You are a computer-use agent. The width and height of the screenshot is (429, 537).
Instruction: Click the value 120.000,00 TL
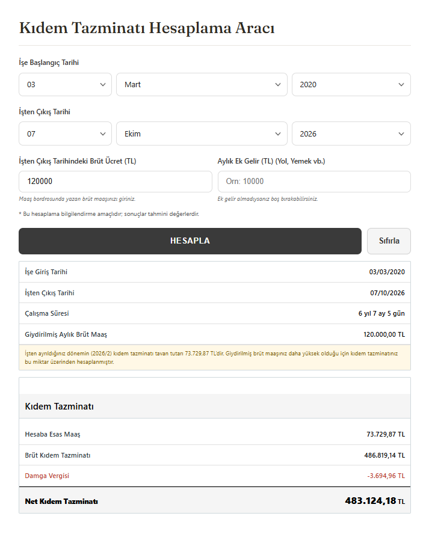tap(384, 334)
